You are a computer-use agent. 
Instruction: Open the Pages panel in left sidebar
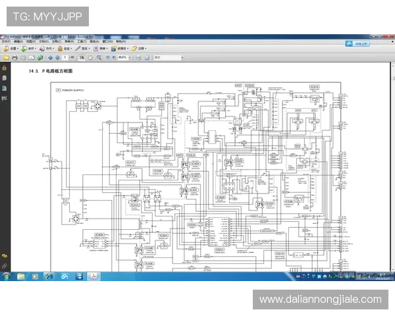pyautogui.click(x=4, y=78)
